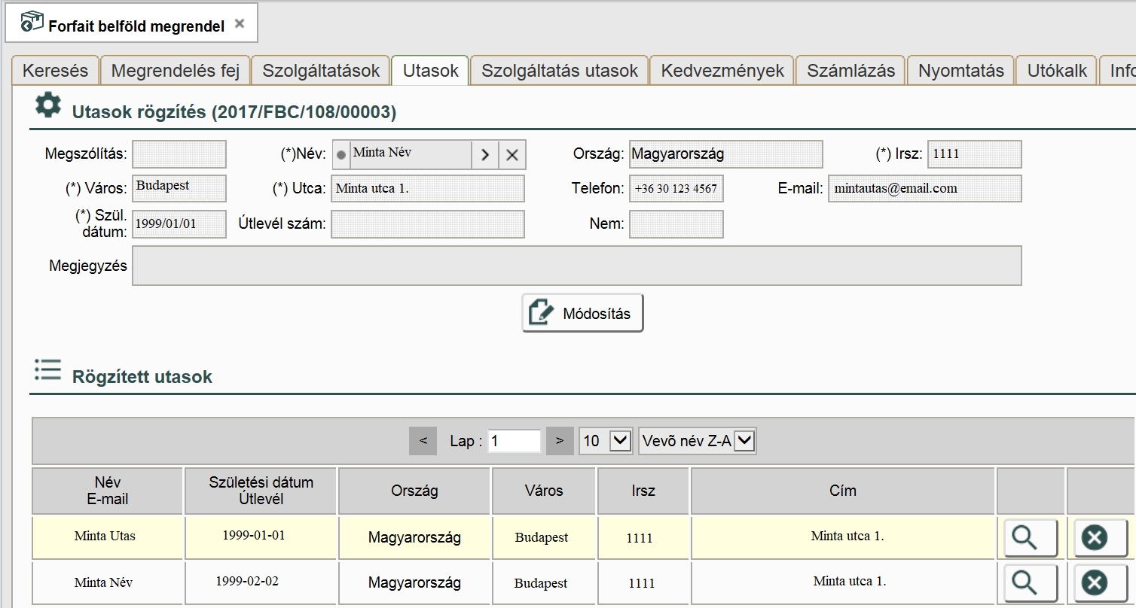Open the page size dropdown showing 10
The width and height of the screenshot is (1136, 608).
[x=606, y=441]
